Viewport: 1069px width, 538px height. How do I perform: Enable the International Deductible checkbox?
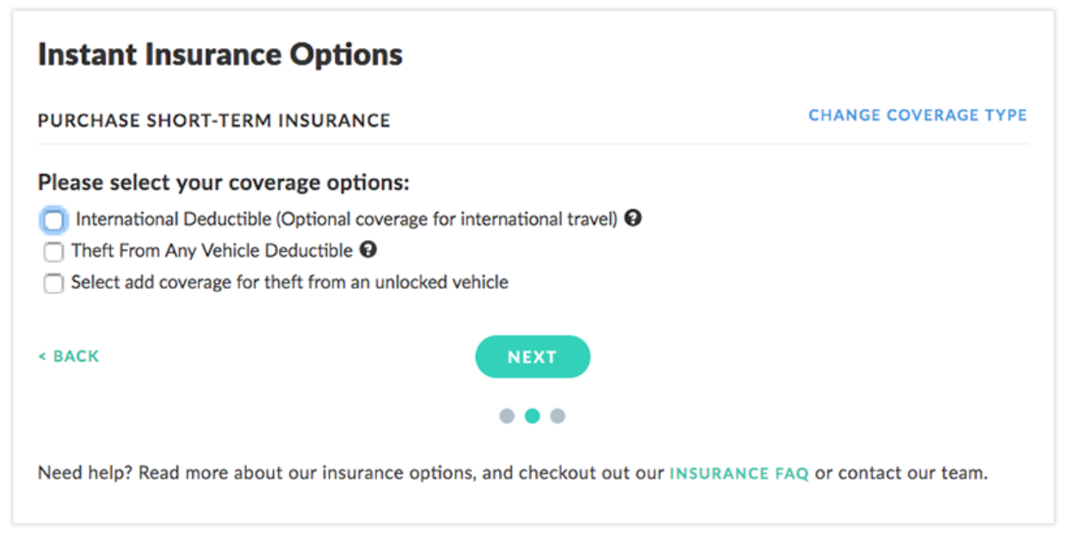[x=53, y=220]
